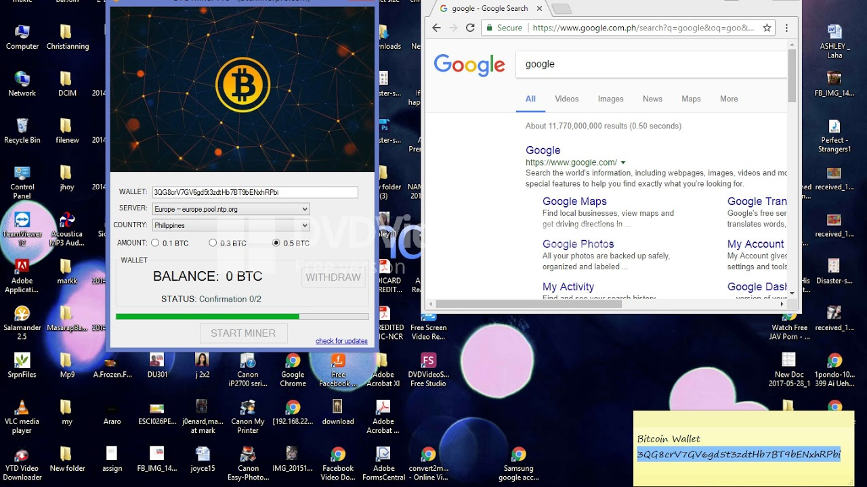The image size is (867, 487).
Task: Open the Control Panel desktop icon
Action: [x=22, y=182]
